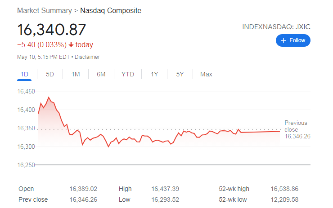
Task: Select the 5Y chart range
Action: [x=180, y=74]
